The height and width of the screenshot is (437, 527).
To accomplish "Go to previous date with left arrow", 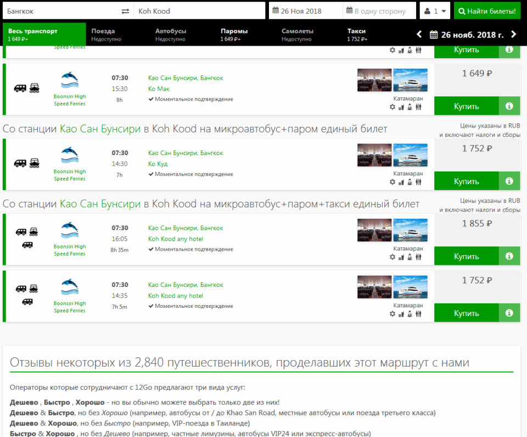I will pos(419,35).
